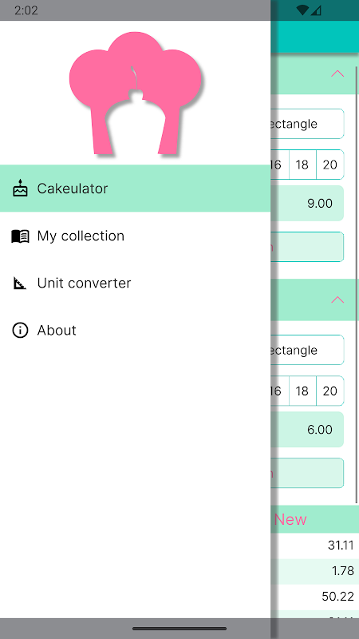Open the Cakeulator menu entry
This screenshot has height=639, width=359.
click(x=135, y=189)
